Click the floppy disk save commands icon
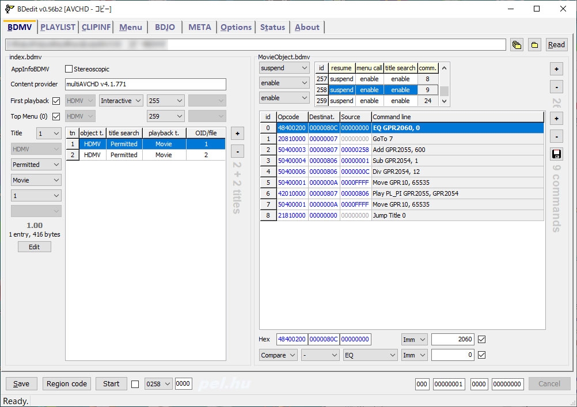577x407 pixels. click(x=556, y=154)
